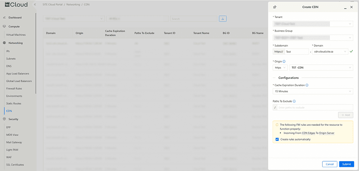
Task: Click the Origin info icon
Action: click(284, 61)
